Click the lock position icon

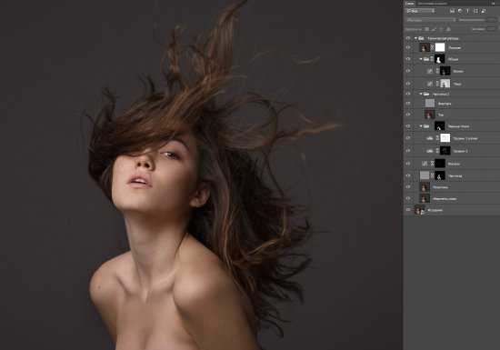(441, 29)
